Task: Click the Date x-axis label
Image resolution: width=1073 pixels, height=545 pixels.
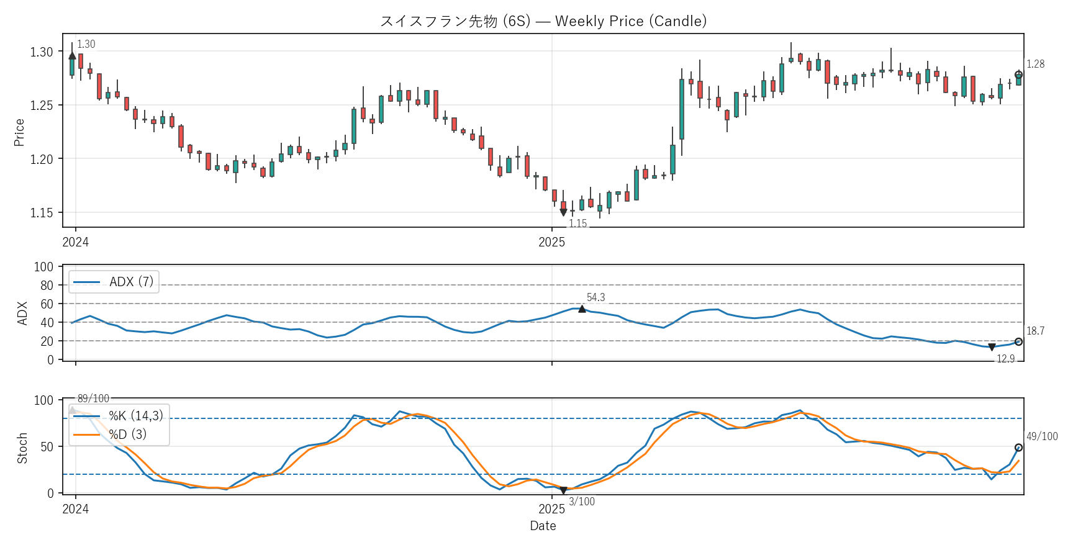Action: pos(543,526)
